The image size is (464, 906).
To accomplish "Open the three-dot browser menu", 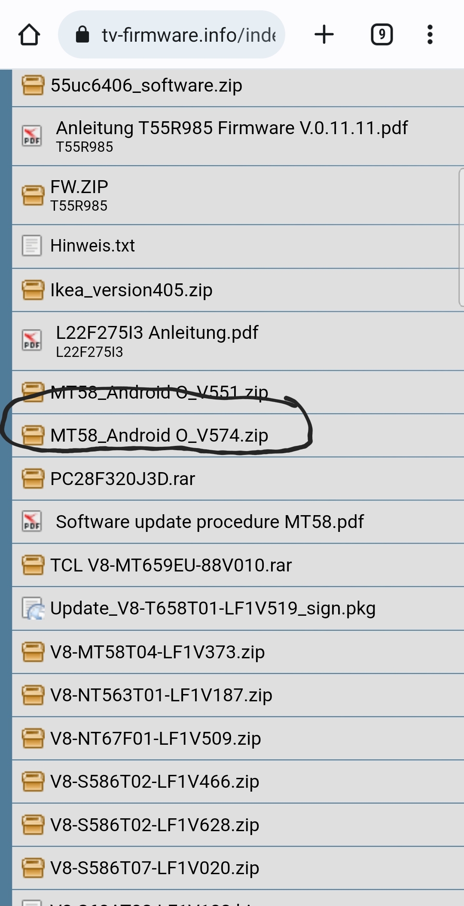I will tap(430, 34).
